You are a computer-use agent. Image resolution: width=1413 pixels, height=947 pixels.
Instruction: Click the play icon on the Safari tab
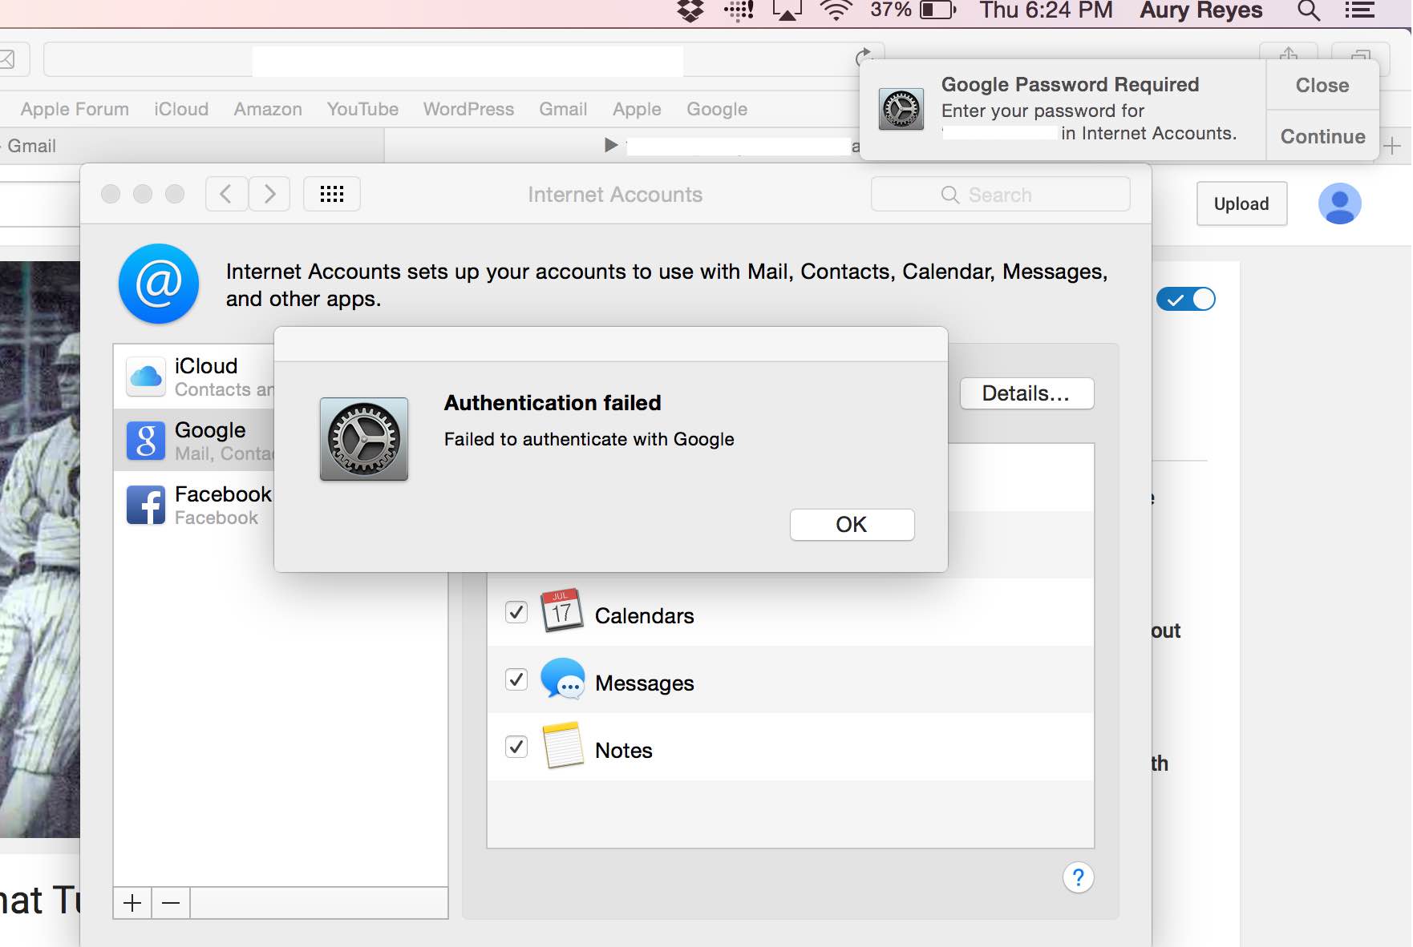[x=611, y=145]
